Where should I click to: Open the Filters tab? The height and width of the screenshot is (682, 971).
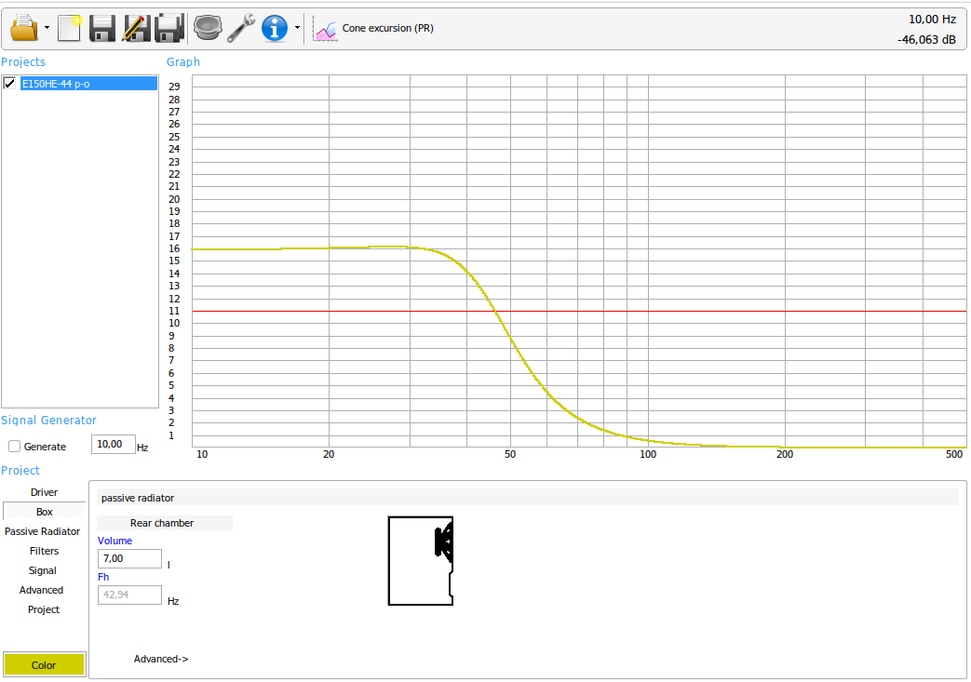44,551
